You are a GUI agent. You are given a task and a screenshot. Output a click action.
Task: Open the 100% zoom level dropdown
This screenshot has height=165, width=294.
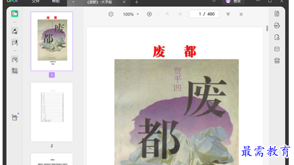131,14
